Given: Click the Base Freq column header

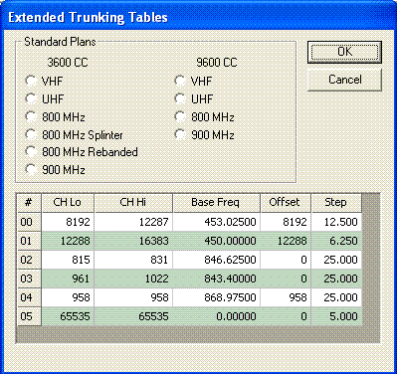Looking at the screenshot, I should (x=216, y=202).
